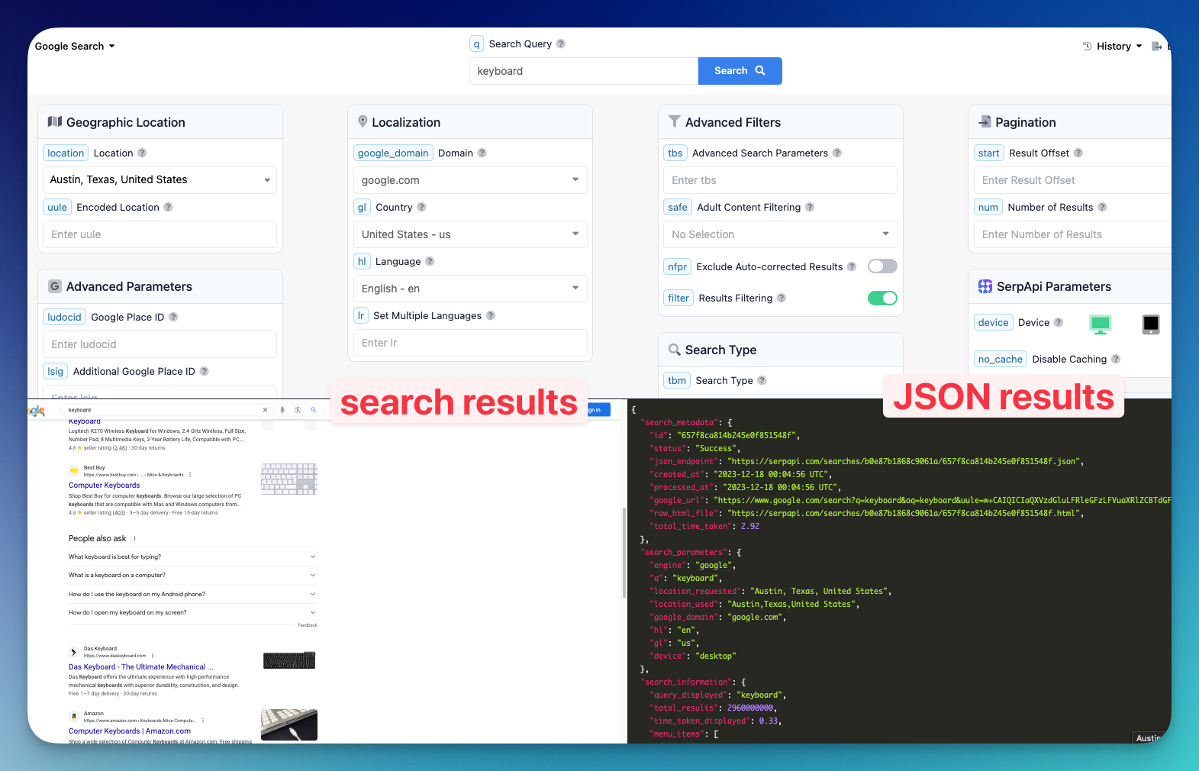Open help icon next to Country
The image size is (1199, 771).
pyautogui.click(x=421, y=207)
